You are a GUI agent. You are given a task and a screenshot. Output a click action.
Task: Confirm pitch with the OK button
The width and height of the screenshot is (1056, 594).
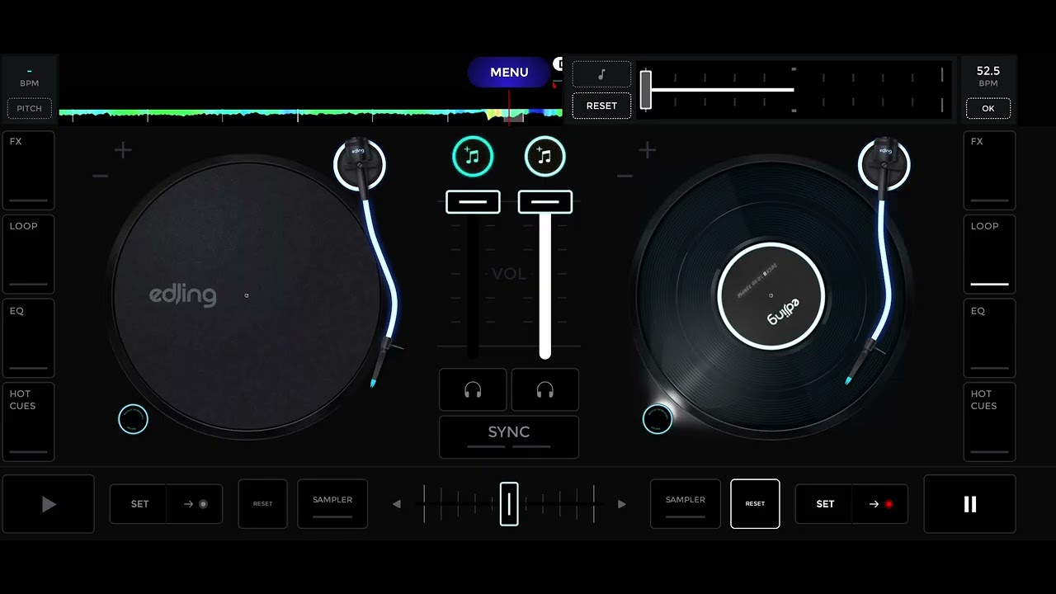[x=988, y=108]
